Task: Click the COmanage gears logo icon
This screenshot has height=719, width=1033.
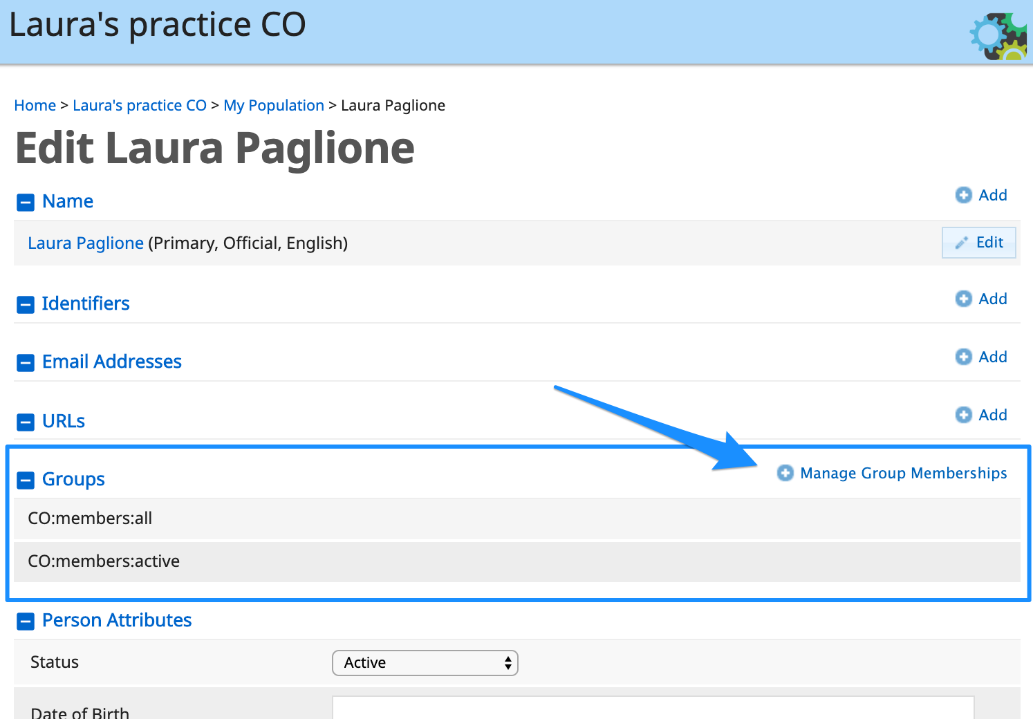Action: (998, 36)
